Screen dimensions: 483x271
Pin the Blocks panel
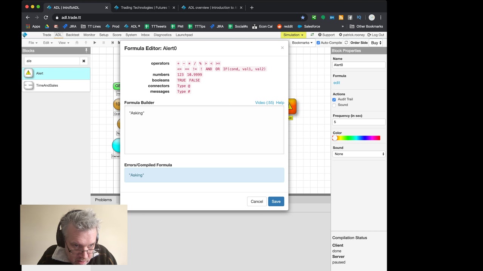click(86, 50)
